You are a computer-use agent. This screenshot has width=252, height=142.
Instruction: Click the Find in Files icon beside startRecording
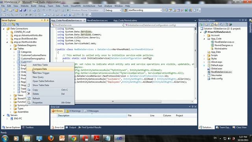coord(125,10)
